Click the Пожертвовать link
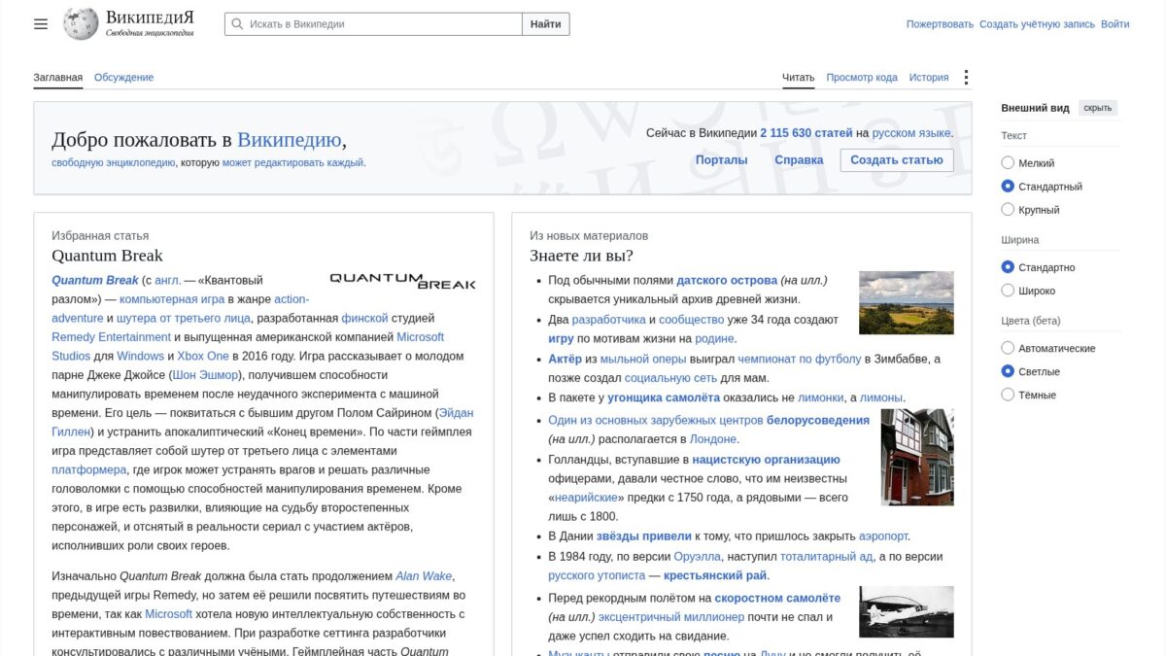Screen dimensions: 1166x656 (x=940, y=24)
